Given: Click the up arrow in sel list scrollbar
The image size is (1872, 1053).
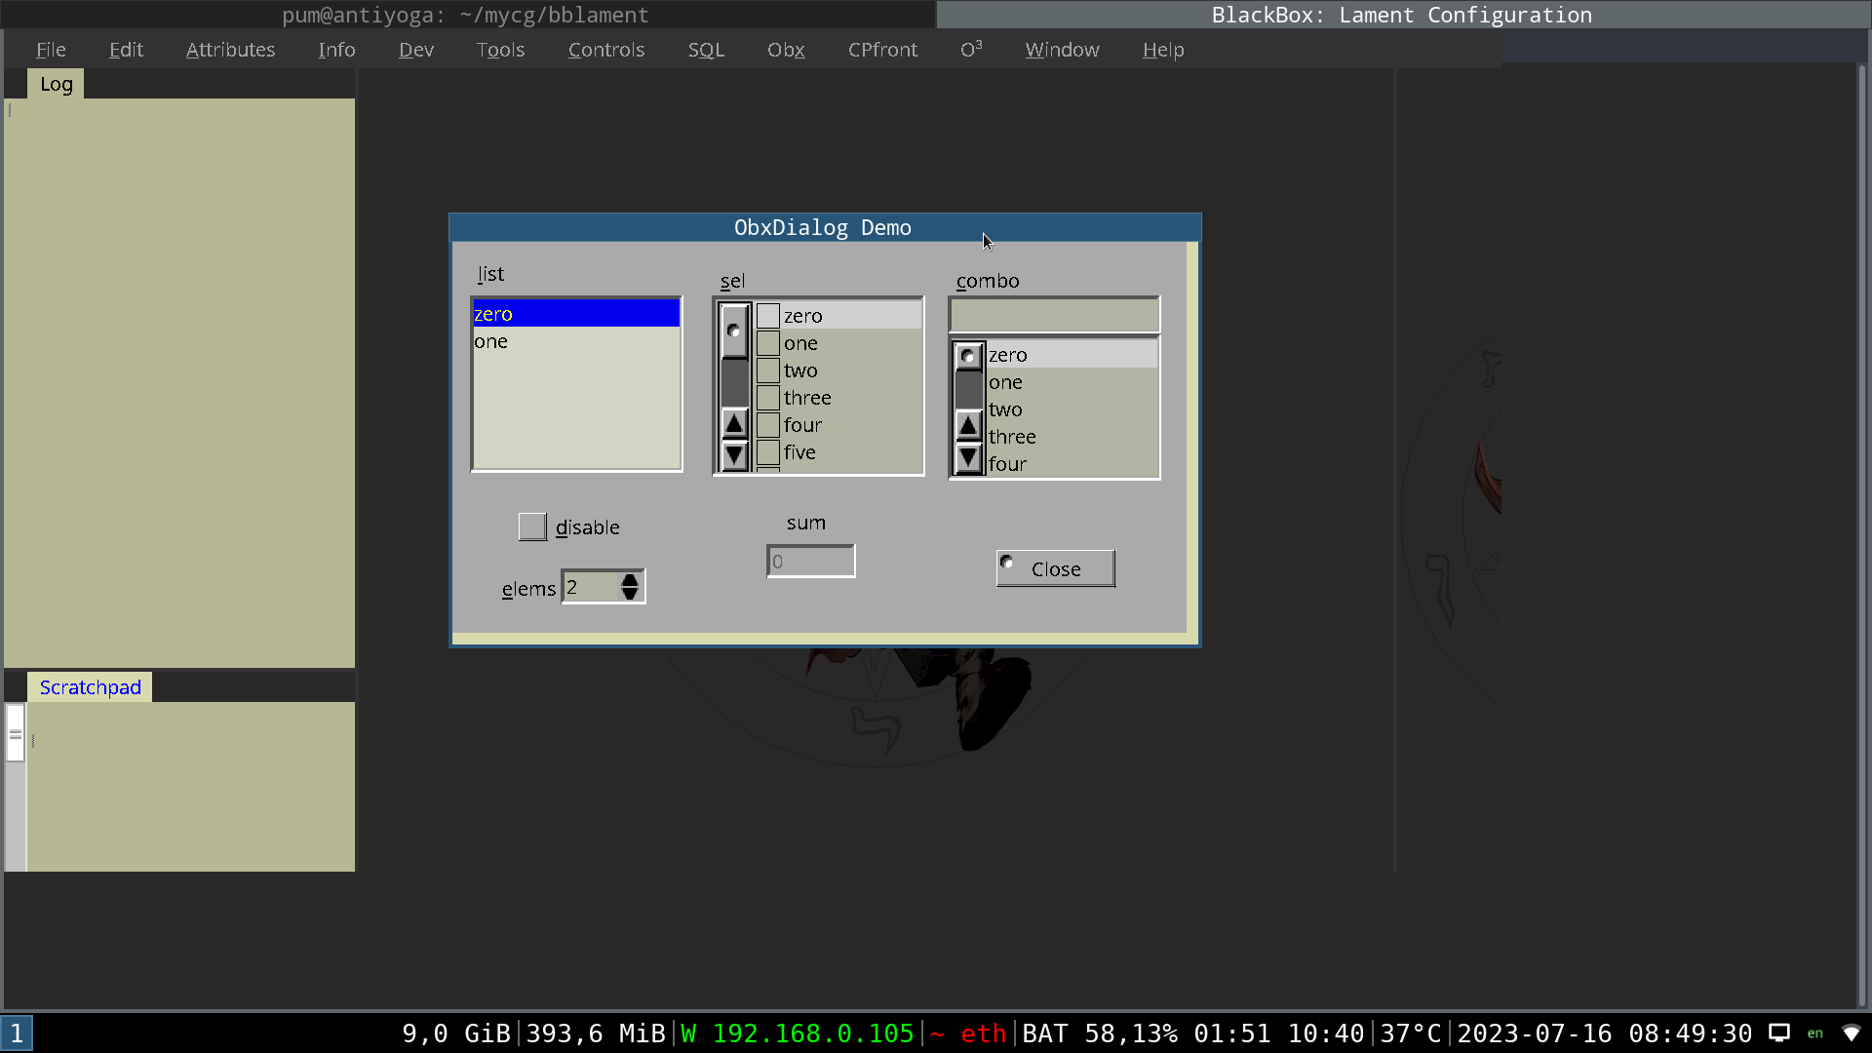Looking at the screenshot, I should pos(734,424).
